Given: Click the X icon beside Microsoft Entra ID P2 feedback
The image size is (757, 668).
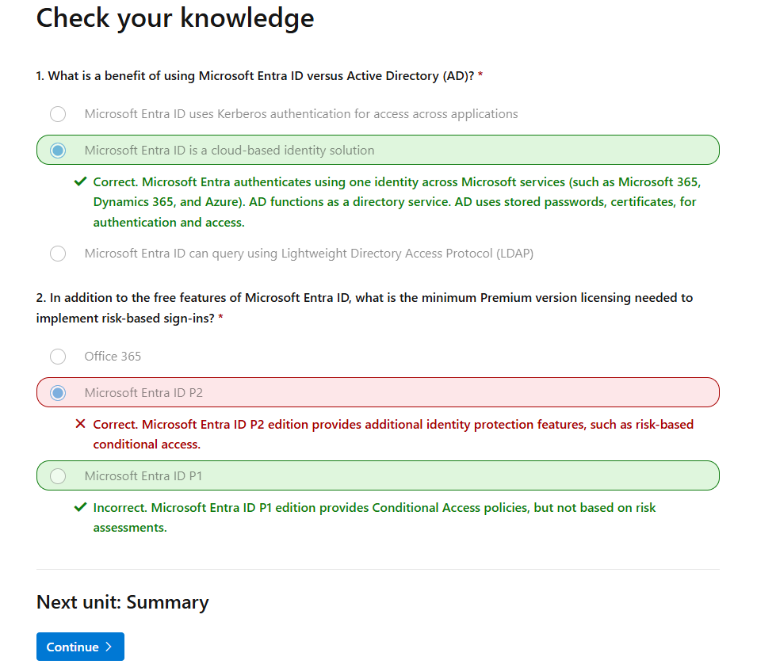Looking at the screenshot, I should [79, 423].
